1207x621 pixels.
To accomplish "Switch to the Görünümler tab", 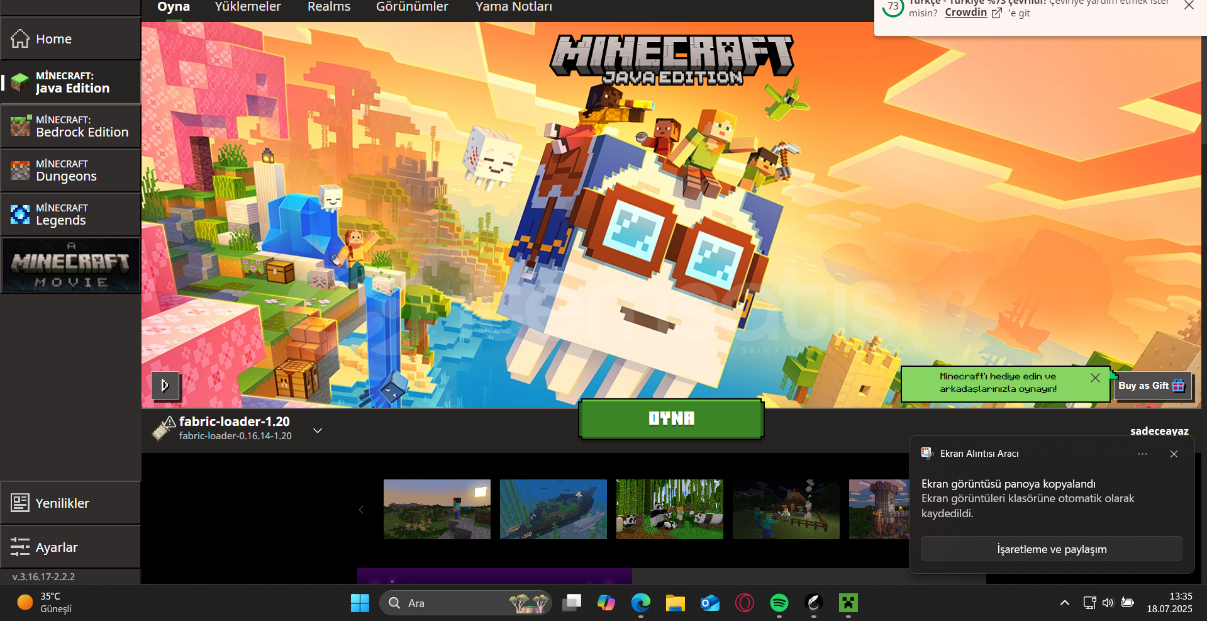I will pos(412,7).
